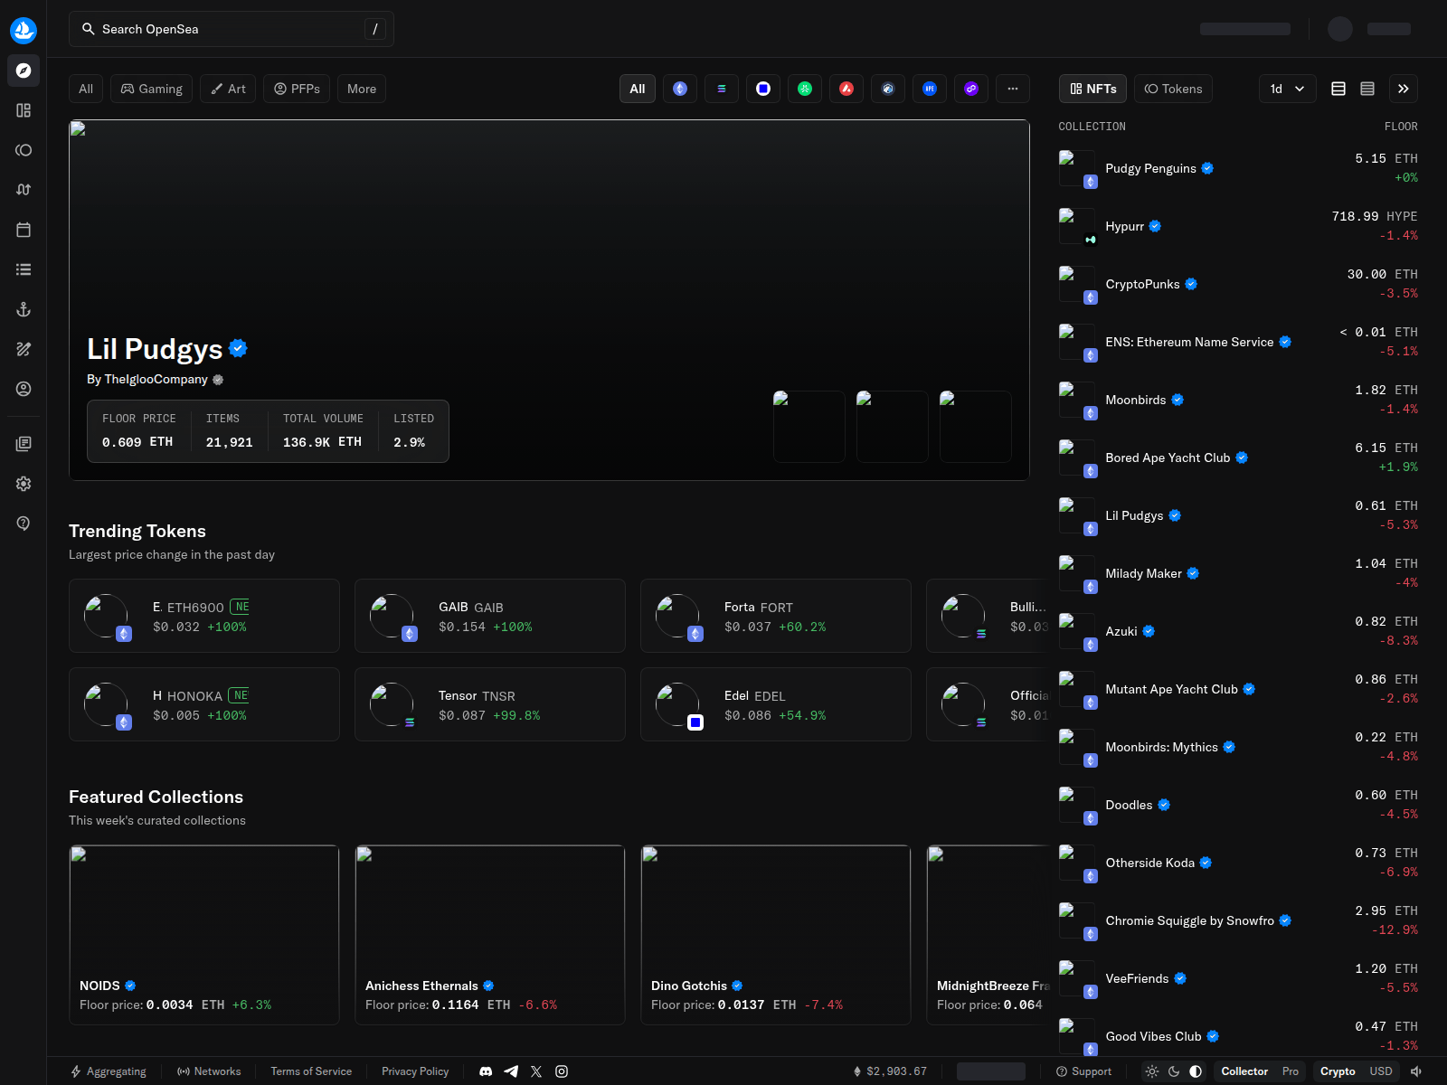Expand more chains with ellipsis button
Image resolution: width=1447 pixels, height=1085 pixels.
[x=1013, y=89]
